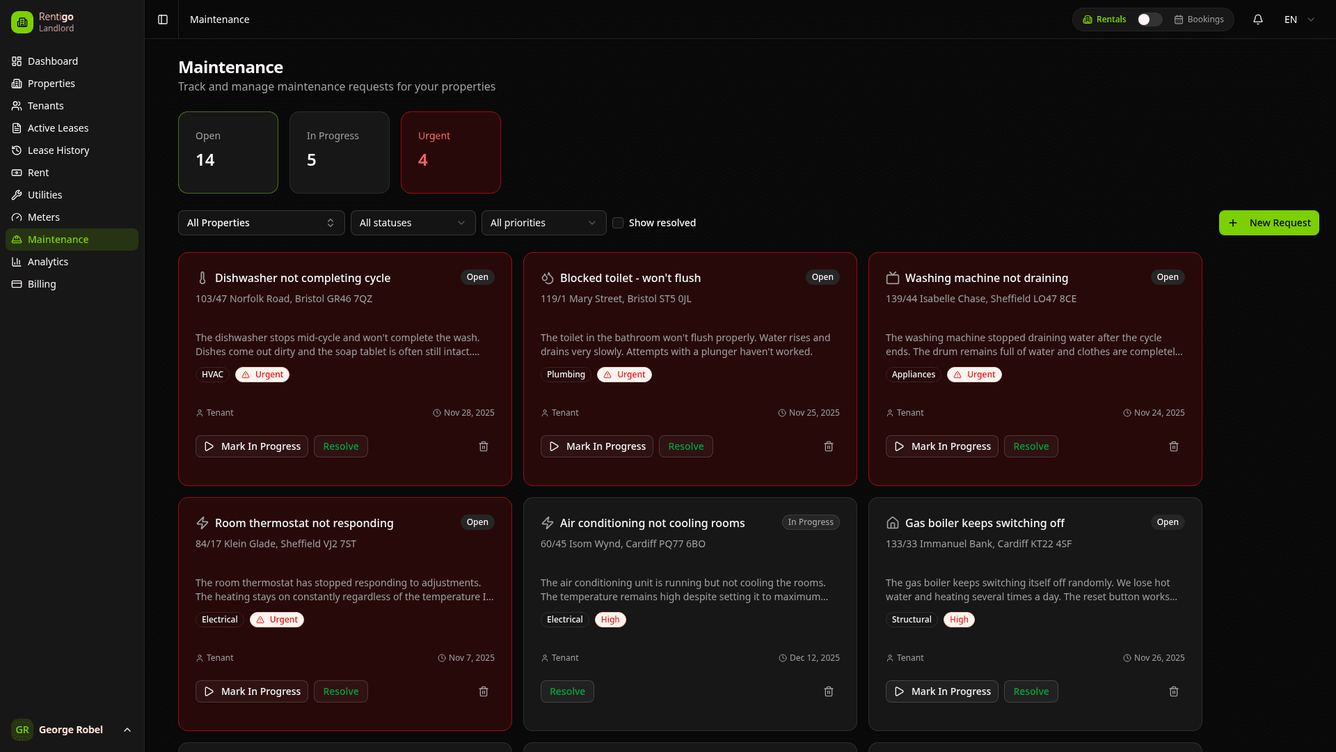Open Billing from the sidebar
1336x752 pixels.
(x=42, y=283)
